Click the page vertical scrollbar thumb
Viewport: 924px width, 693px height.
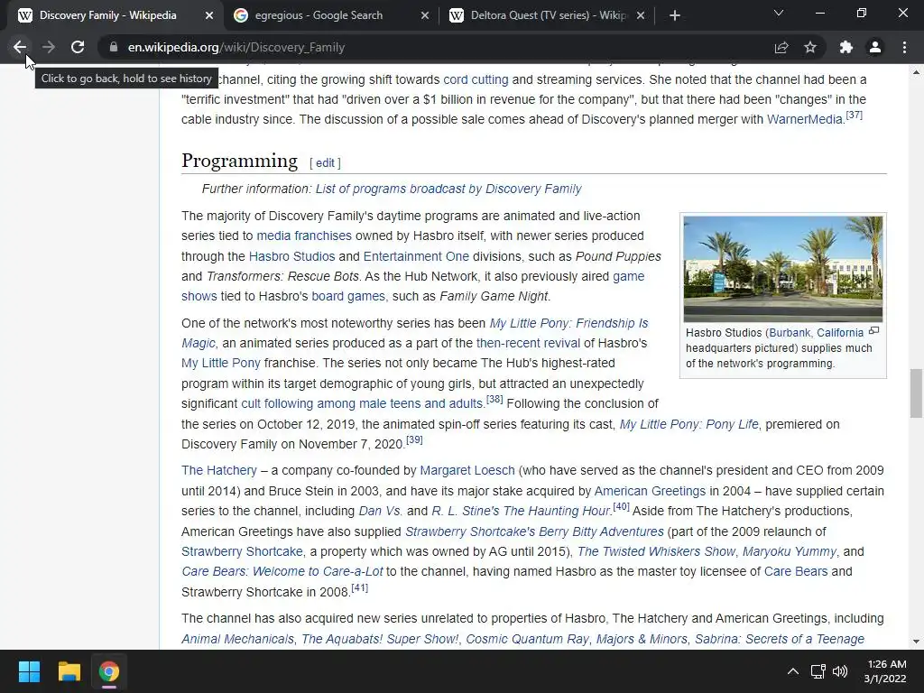pyautogui.click(x=916, y=393)
